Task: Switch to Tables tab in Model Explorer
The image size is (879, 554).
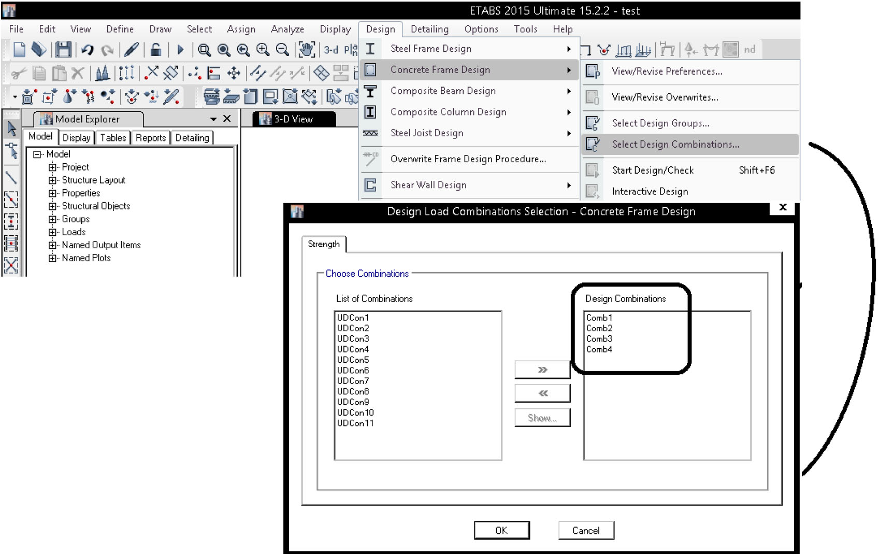Action: pyautogui.click(x=113, y=138)
